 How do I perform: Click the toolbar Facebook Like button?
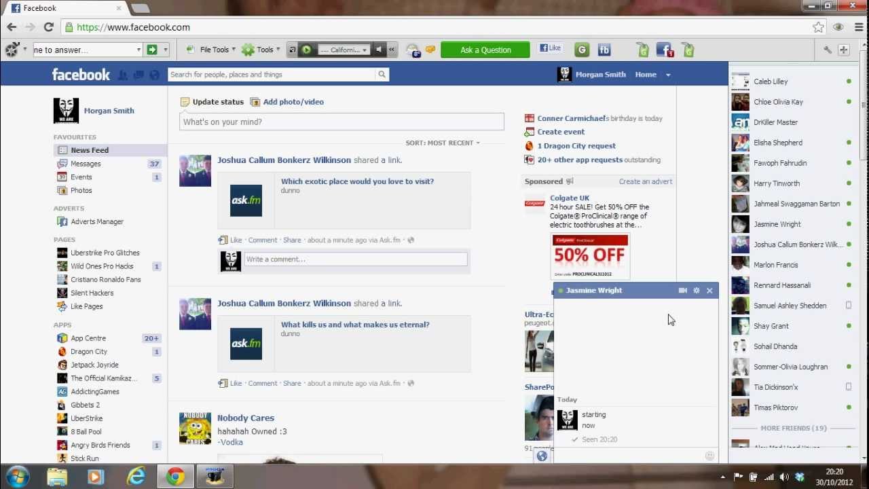[x=550, y=48]
